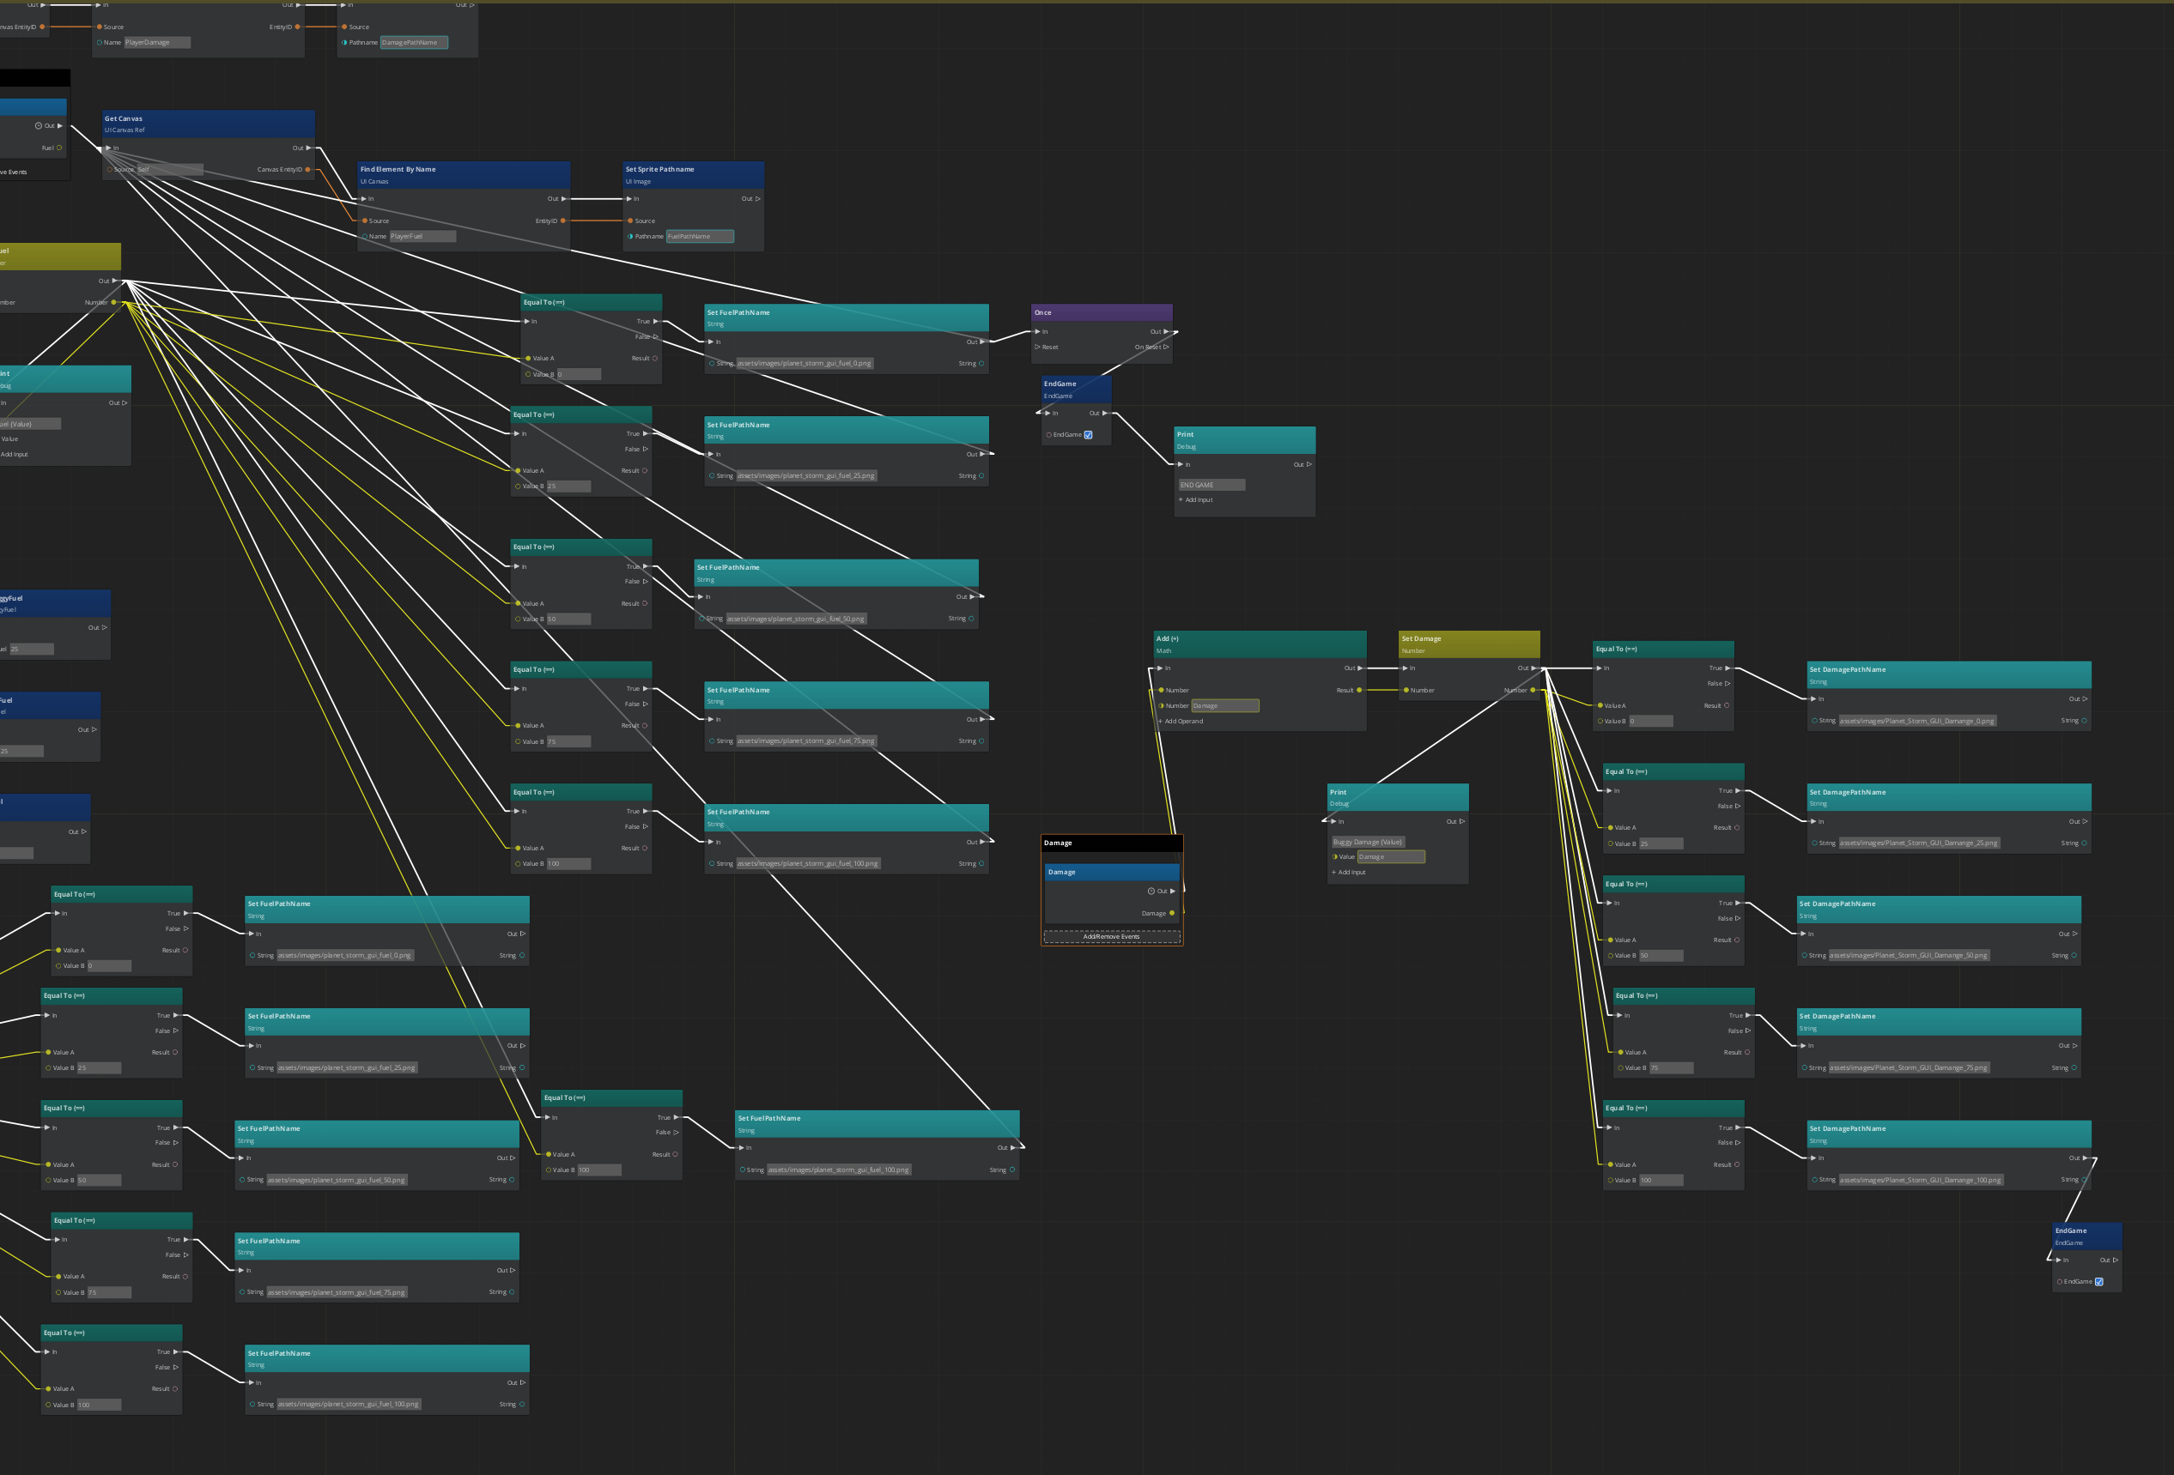
Task: Uncheck the EndGame checkbox below the Once node
Action: tap(1088, 435)
